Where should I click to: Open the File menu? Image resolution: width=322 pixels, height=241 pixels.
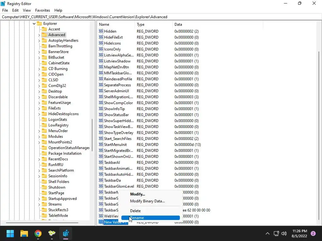click(5, 10)
